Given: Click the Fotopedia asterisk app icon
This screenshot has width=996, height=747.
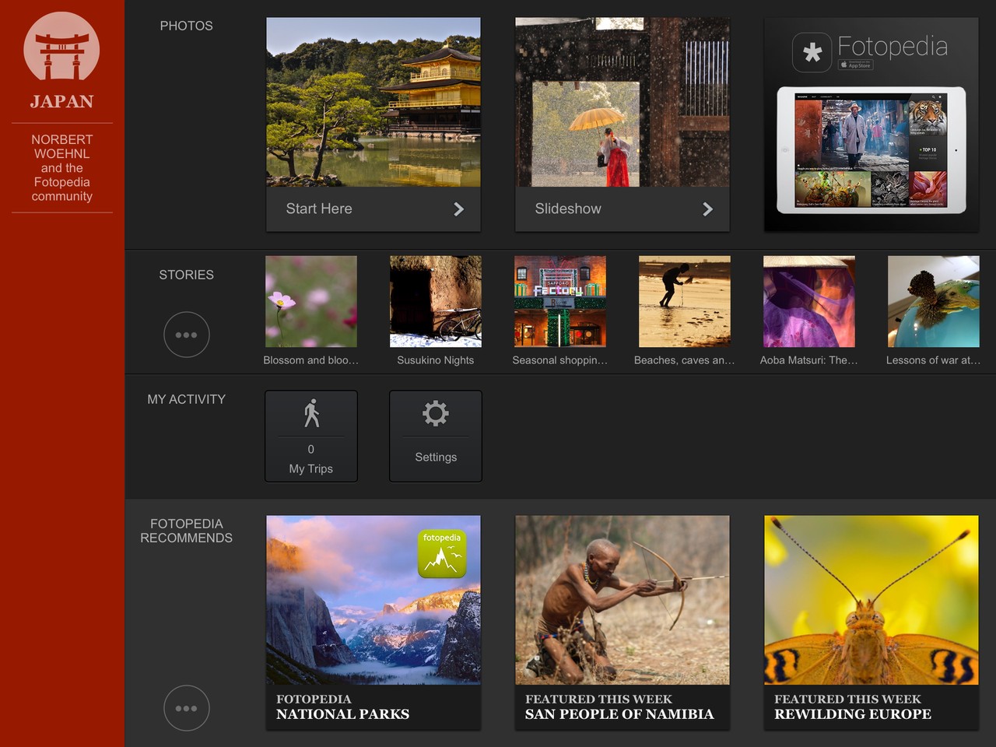Looking at the screenshot, I should coord(812,52).
